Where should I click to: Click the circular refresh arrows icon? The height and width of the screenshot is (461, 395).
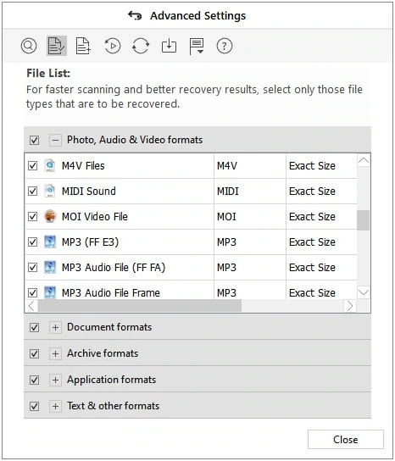(x=141, y=46)
